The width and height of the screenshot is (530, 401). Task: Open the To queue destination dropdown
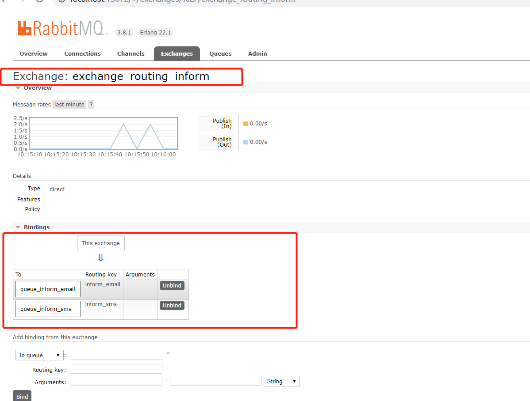39,355
